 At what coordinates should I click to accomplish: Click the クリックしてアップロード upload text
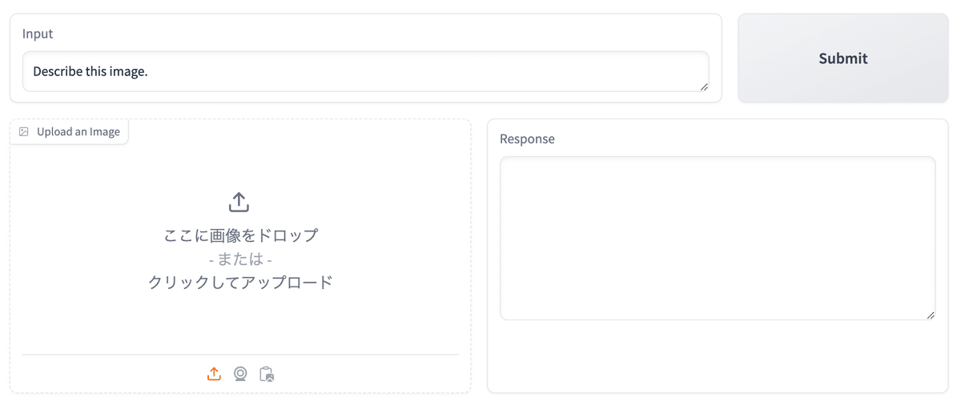[x=240, y=282]
